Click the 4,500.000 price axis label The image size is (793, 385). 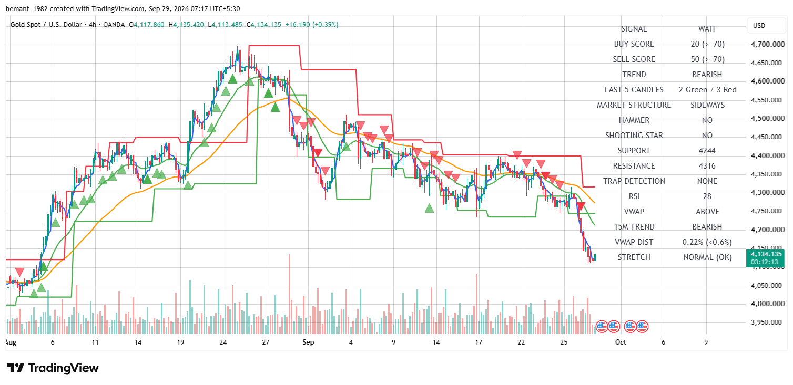click(768, 119)
